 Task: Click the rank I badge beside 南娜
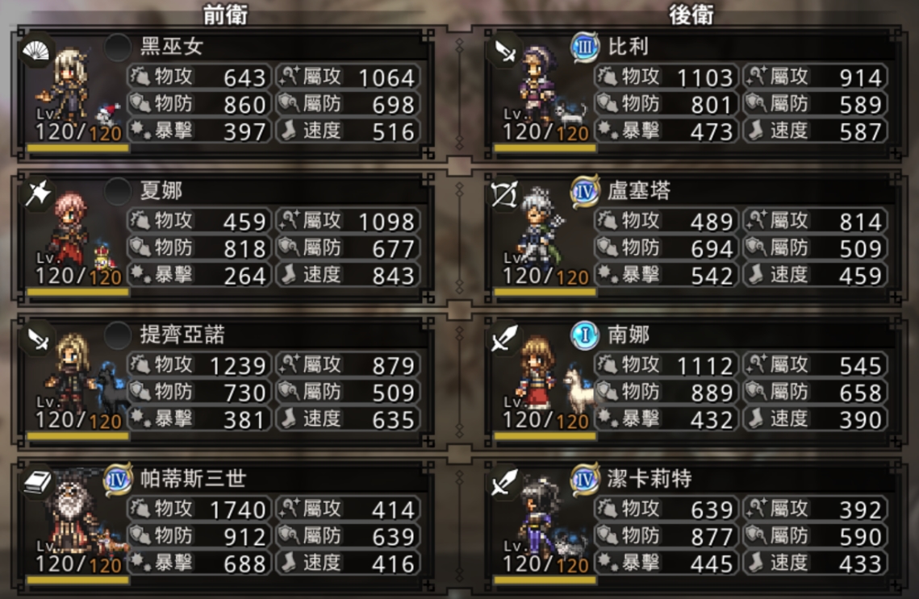pos(584,336)
